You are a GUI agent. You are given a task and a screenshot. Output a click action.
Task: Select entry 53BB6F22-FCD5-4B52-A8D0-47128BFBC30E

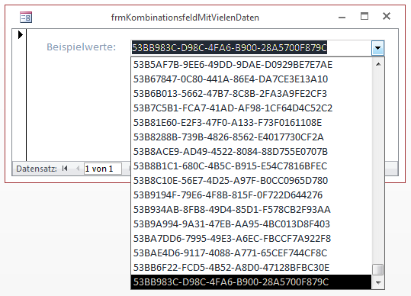251,268
